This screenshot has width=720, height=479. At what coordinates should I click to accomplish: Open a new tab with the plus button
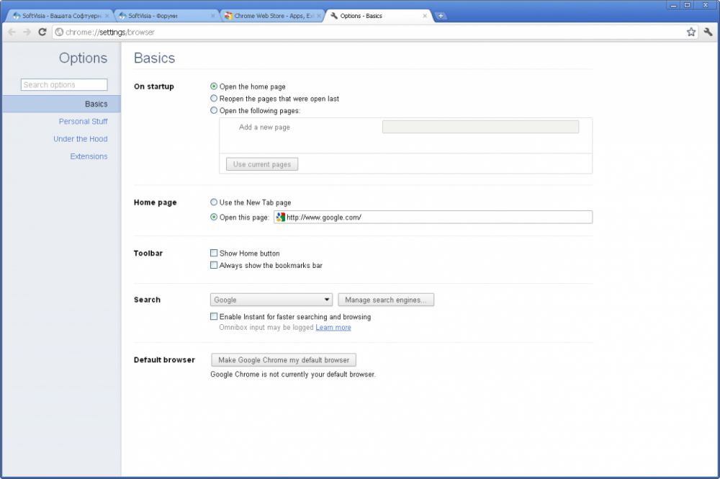[441, 16]
